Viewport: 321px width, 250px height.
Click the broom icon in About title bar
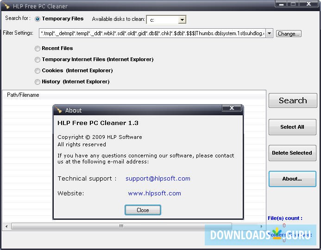(x=59, y=110)
